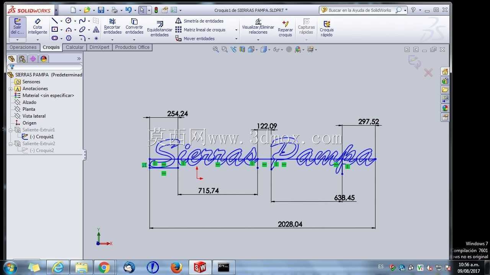The height and width of the screenshot is (275, 490).
Task: Pick the Line sketch tool
Action: pyautogui.click(x=55, y=21)
